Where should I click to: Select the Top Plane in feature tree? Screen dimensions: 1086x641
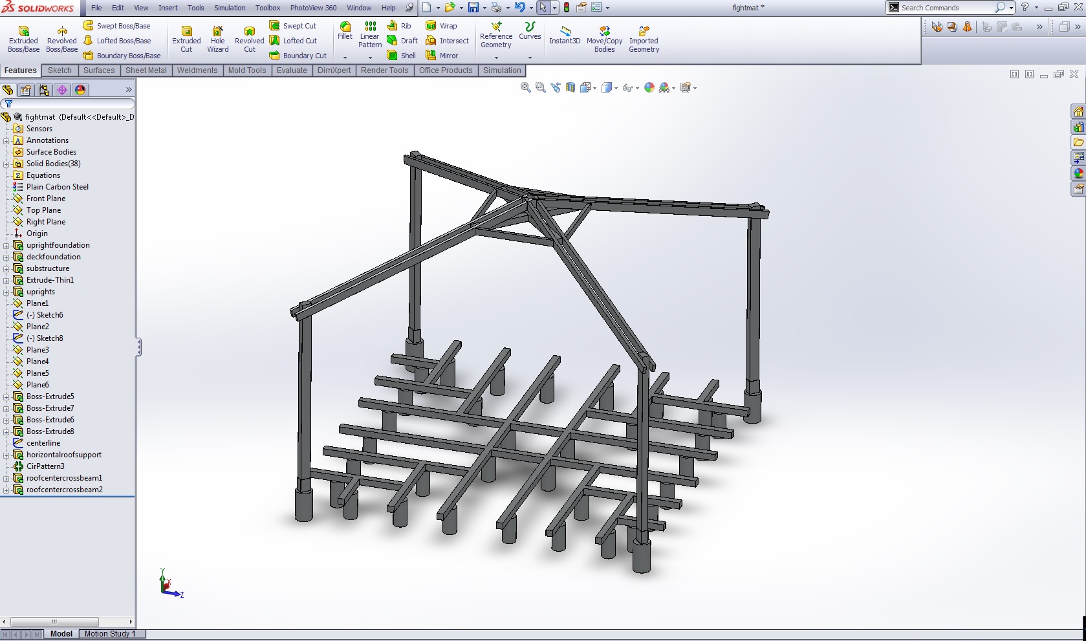(x=43, y=210)
